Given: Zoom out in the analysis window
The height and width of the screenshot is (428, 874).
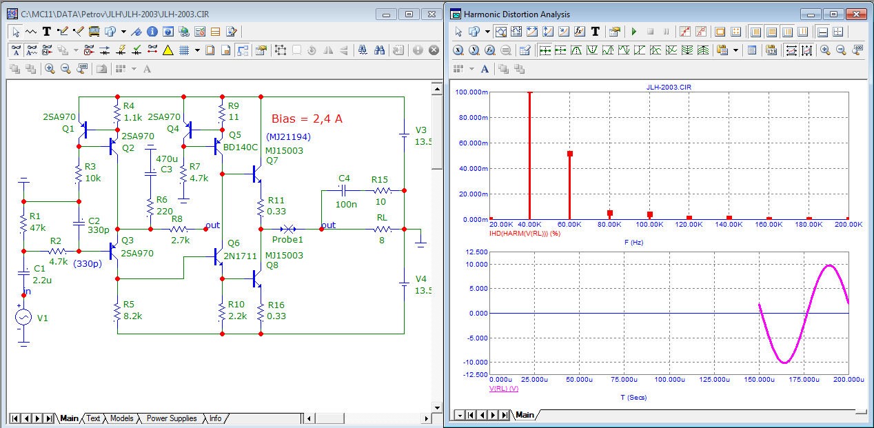Looking at the screenshot, I should [841, 50].
